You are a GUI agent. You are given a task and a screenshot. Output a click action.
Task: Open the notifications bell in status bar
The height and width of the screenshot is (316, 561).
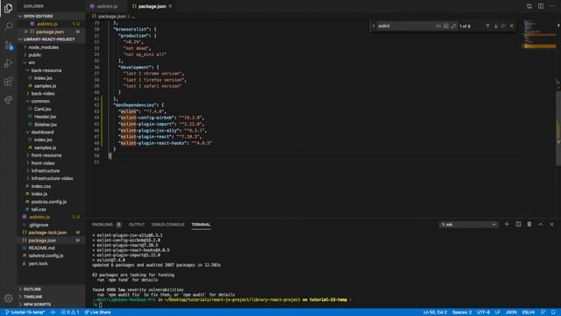click(553, 312)
